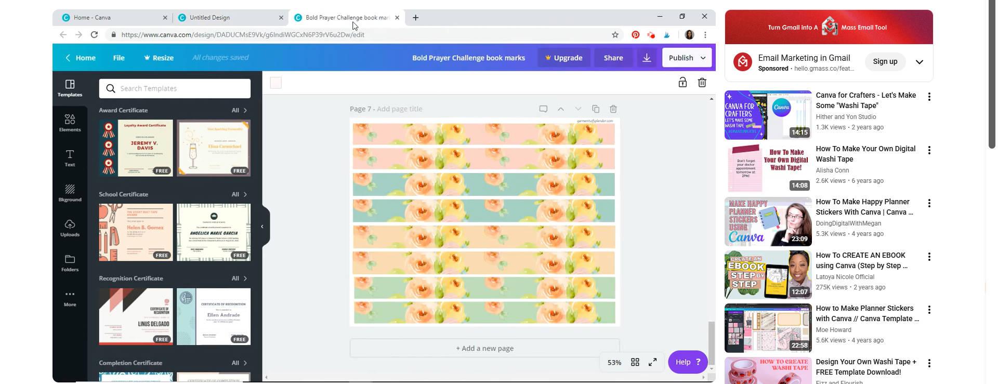Expand the Publish dropdown
This screenshot has height=384, width=998.
[x=703, y=58]
